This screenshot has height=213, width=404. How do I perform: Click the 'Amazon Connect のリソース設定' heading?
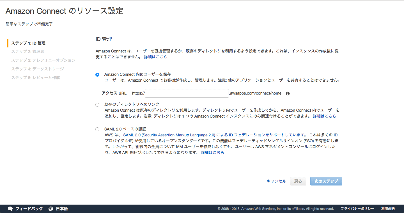point(65,11)
